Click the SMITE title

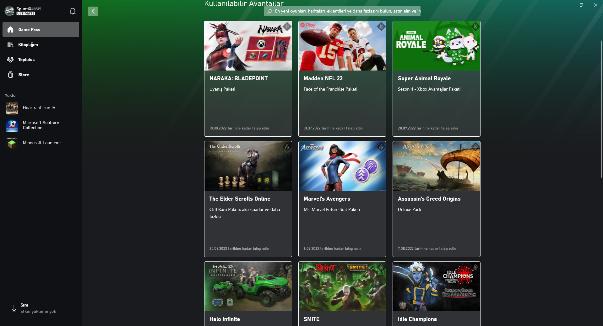[x=312, y=319]
